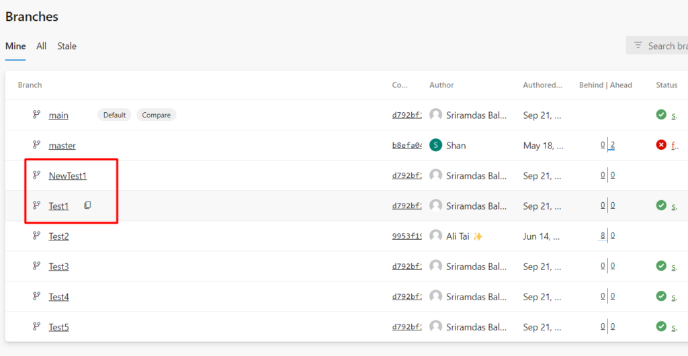Click the filter icon in the search box
688x356 pixels.
(638, 46)
